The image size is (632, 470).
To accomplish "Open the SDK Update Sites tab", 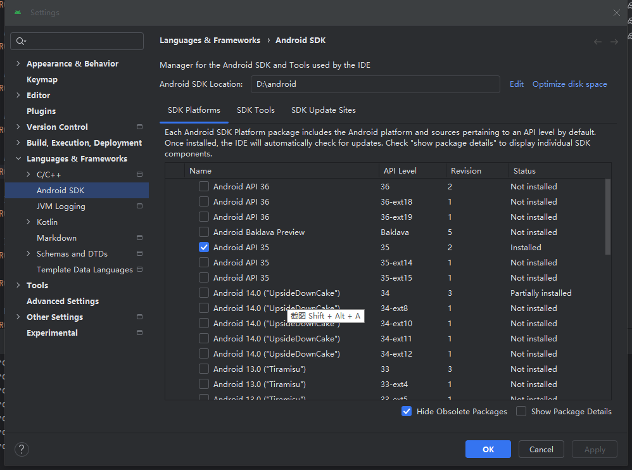I will pyautogui.click(x=323, y=110).
